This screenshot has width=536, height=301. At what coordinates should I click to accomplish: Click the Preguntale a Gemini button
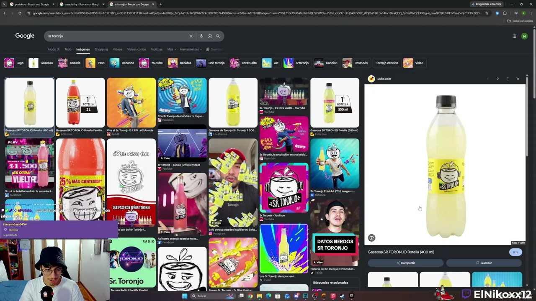[486, 4]
